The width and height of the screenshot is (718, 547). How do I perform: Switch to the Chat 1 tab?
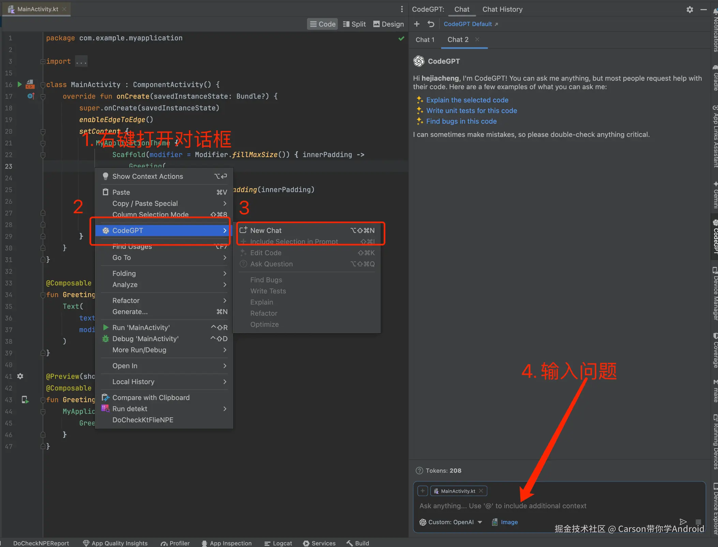[x=425, y=40]
